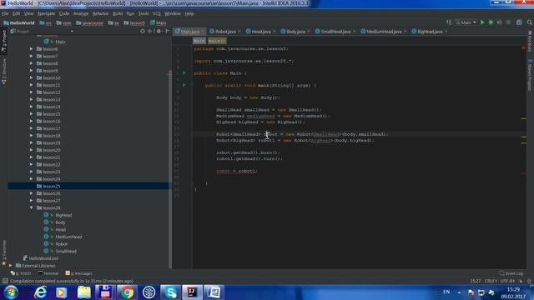
Task: Expand lesson15 folder in tree
Action: coord(32,114)
